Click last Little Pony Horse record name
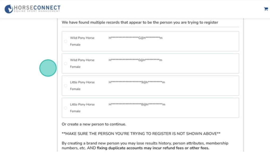The image size is (270, 154). click(82, 105)
